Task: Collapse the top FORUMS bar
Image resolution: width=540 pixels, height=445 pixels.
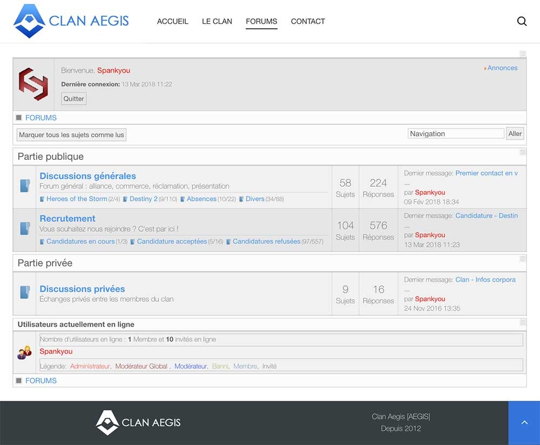Action: point(19,117)
